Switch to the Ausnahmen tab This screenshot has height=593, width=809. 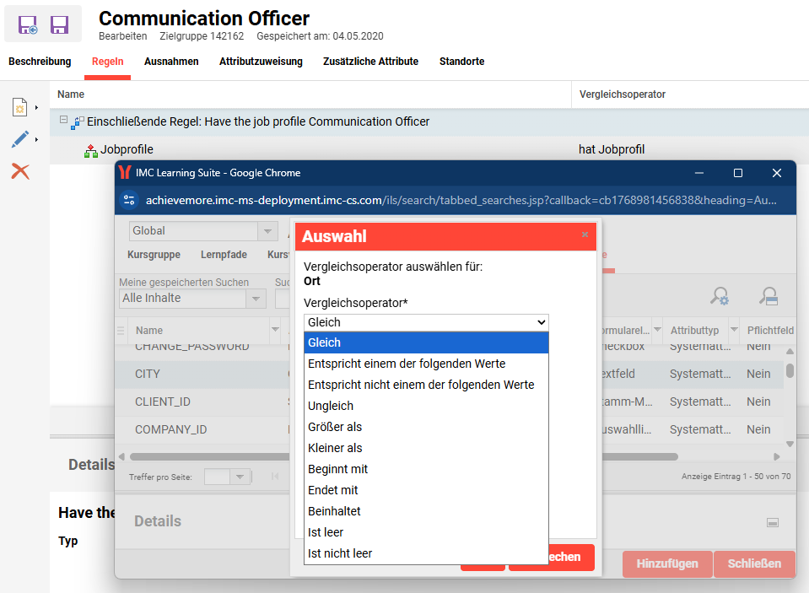point(171,62)
